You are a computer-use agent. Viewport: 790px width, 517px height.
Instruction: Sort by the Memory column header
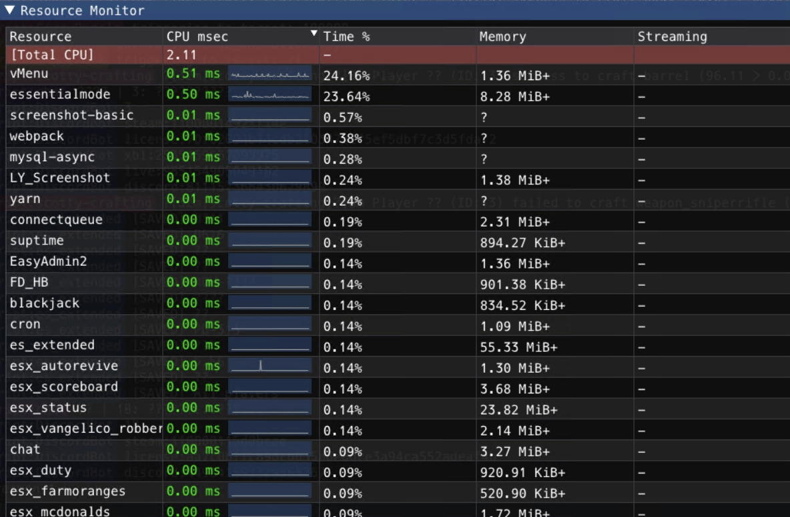tap(502, 37)
